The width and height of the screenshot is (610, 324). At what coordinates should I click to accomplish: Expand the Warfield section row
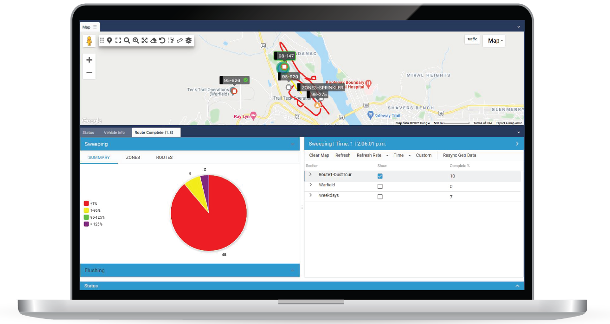pyautogui.click(x=310, y=185)
